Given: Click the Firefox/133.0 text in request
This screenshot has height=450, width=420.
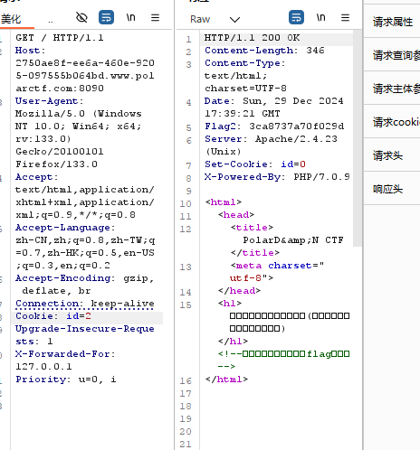Looking at the screenshot, I should [56, 164].
